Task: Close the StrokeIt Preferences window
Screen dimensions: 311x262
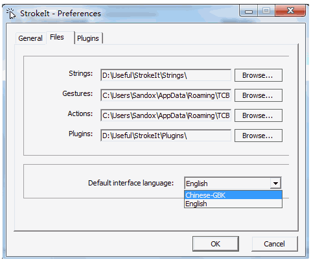Action: (290, 11)
